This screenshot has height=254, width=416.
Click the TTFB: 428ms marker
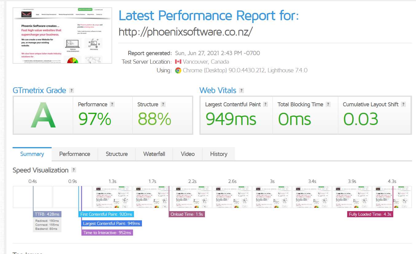[47, 214]
